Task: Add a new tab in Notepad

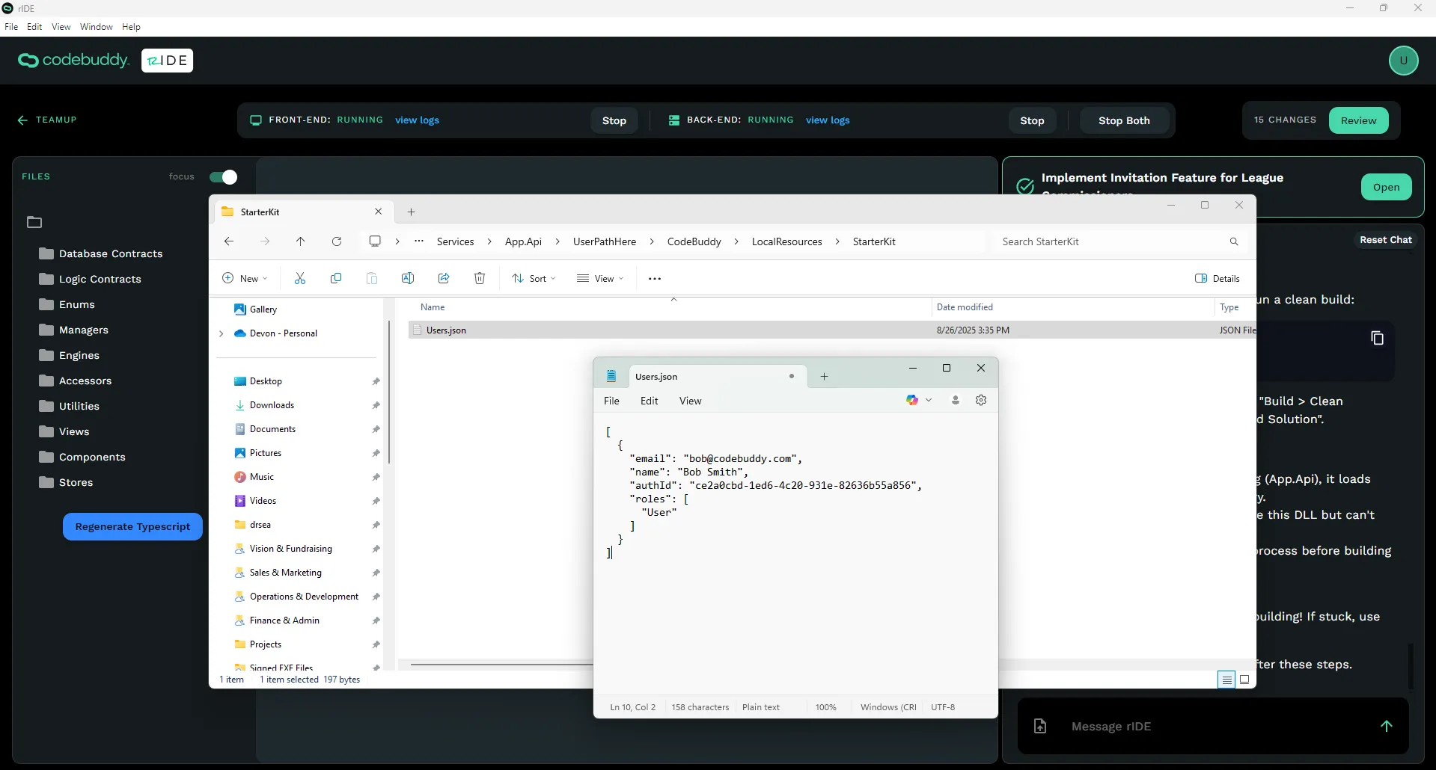Action: 824,376
